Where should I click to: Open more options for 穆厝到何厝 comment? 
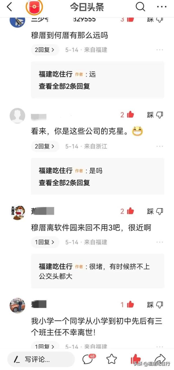[160, 50]
